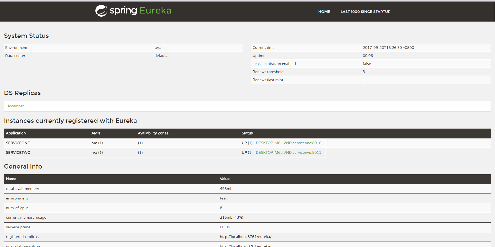Click the Environment label in System Status

16,48
